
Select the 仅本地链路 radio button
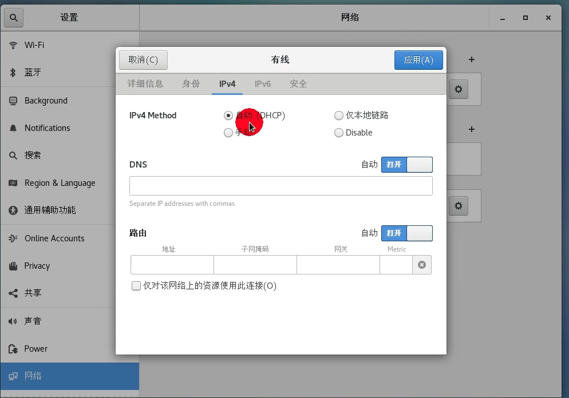click(338, 116)
